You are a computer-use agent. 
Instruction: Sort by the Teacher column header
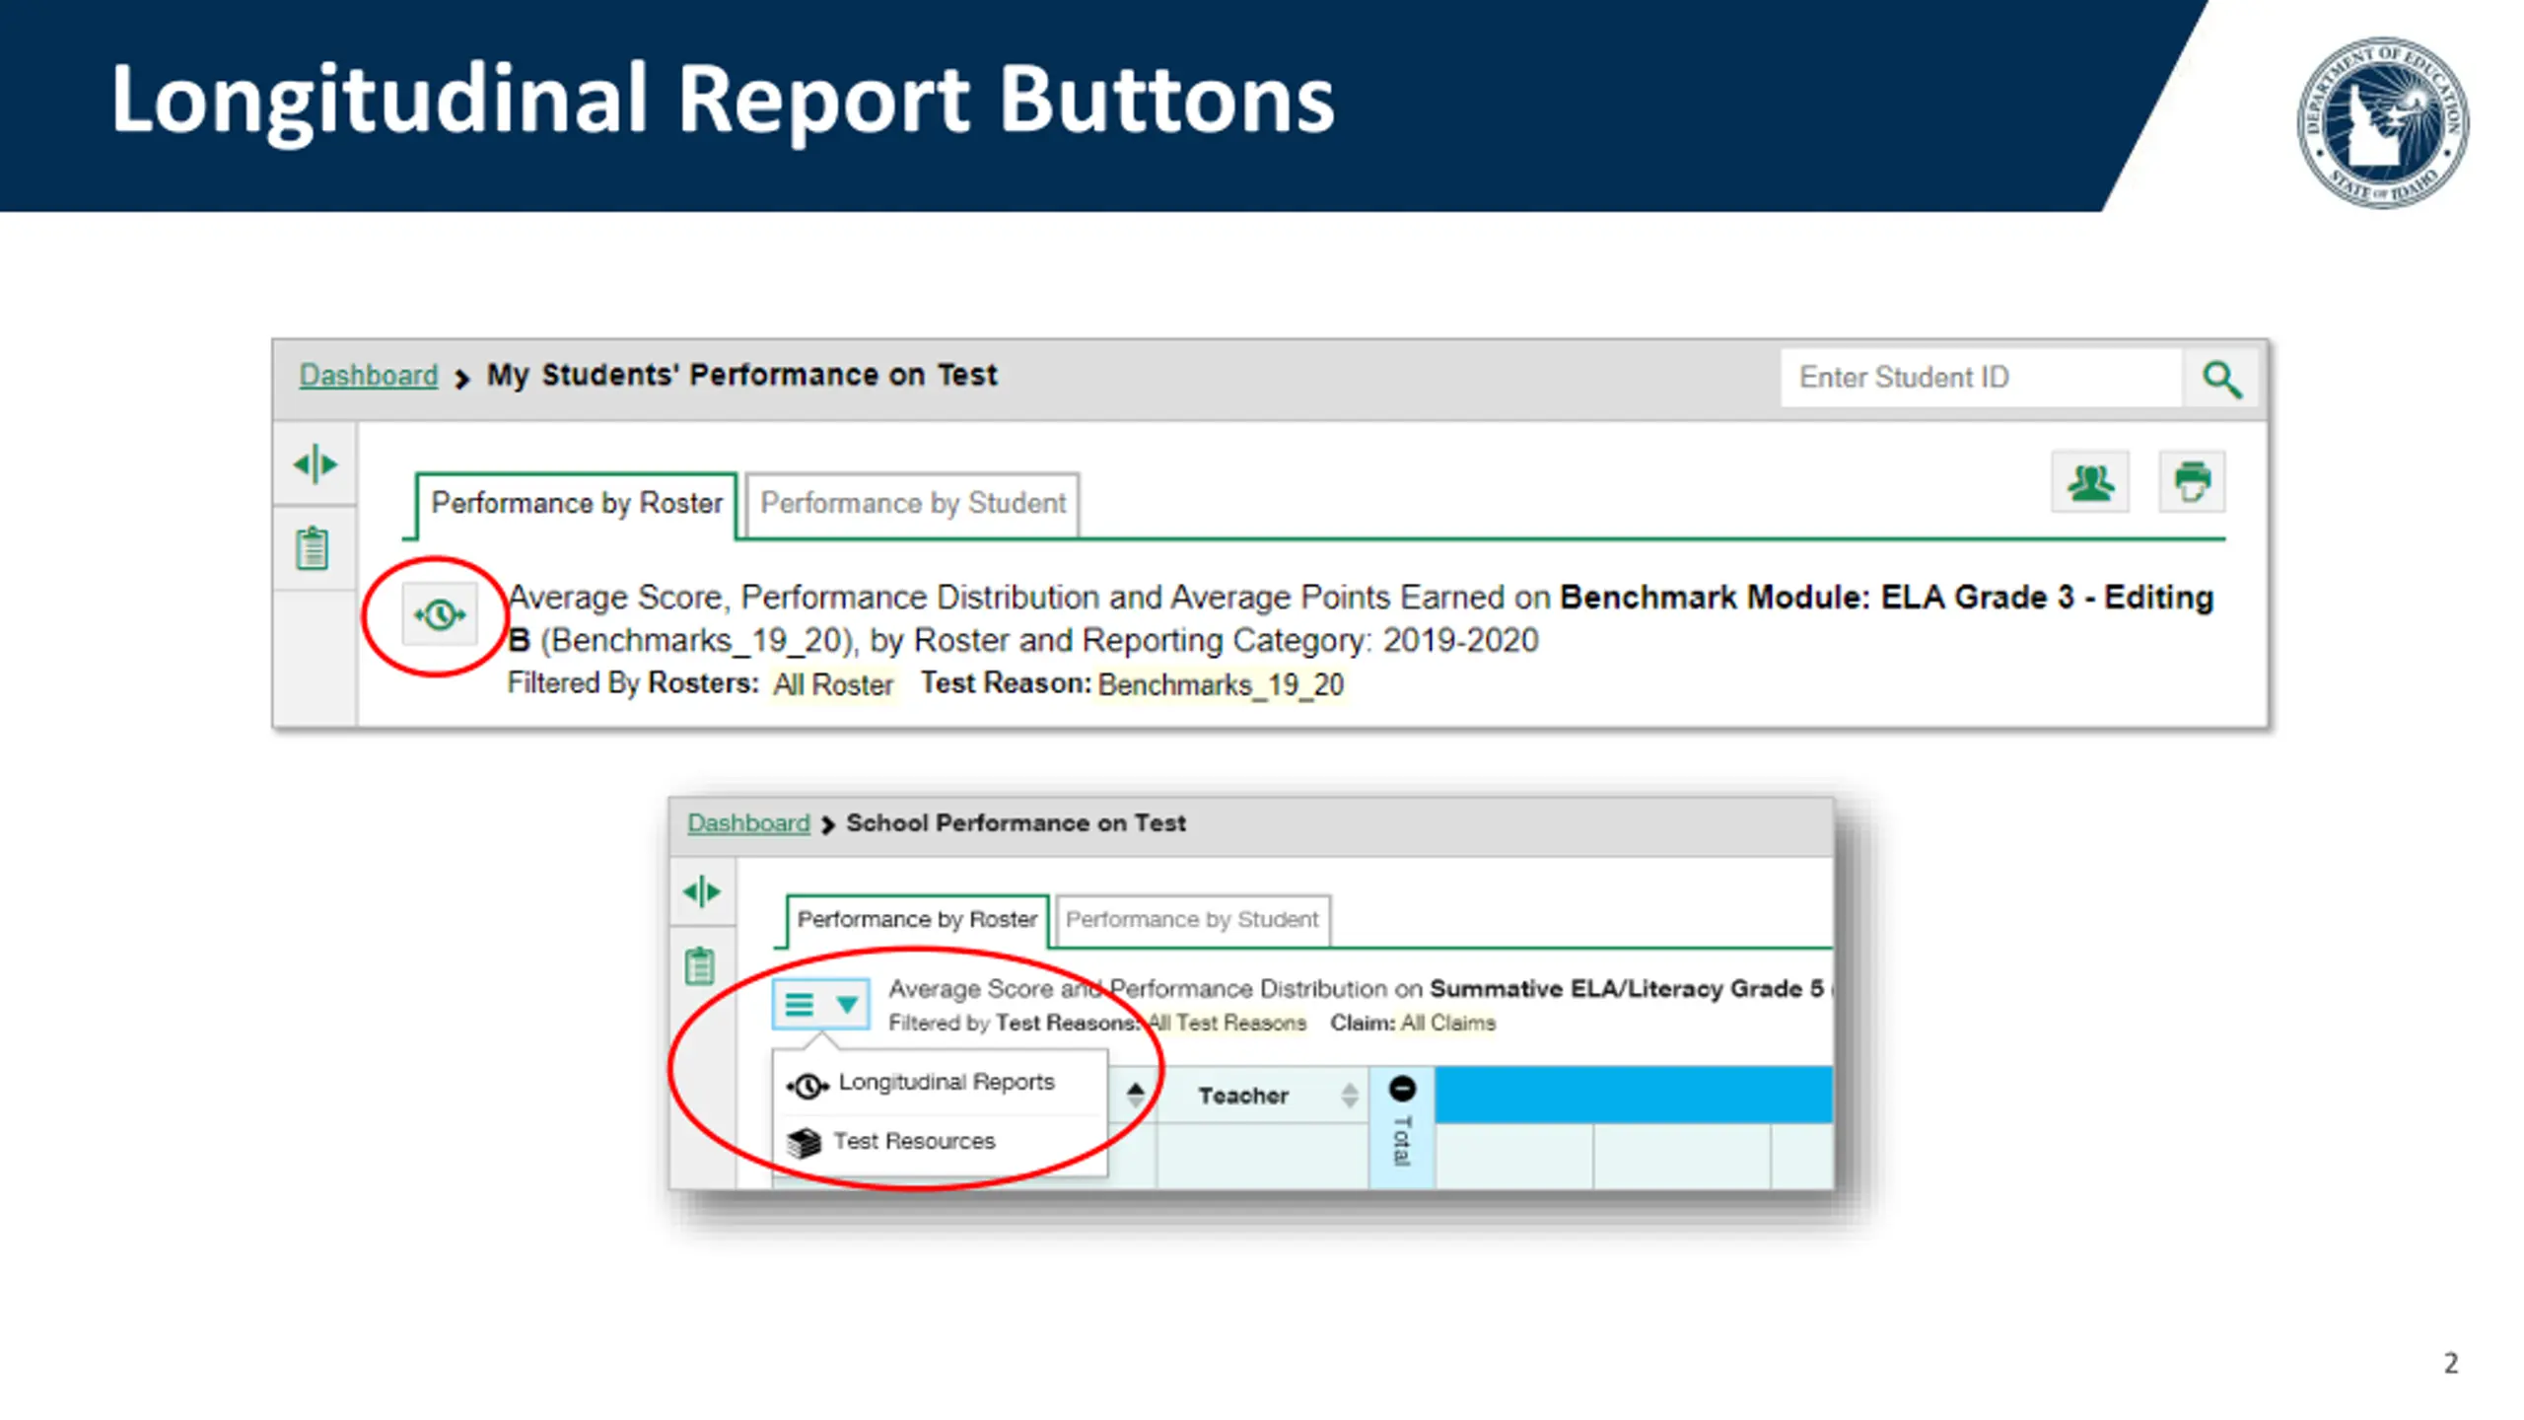click(1243, 1096)
